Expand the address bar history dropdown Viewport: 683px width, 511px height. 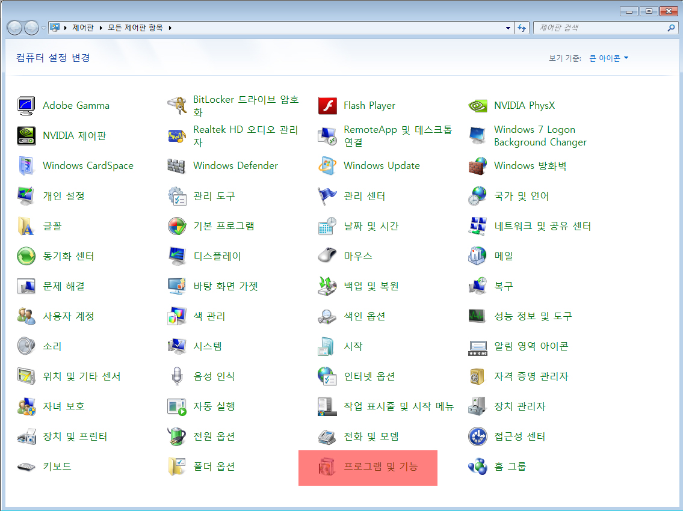tap(508, 28)
